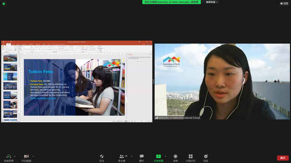Click the Record icon

point(176,156)
